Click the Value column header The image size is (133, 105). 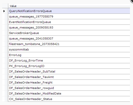pos(69,6)
